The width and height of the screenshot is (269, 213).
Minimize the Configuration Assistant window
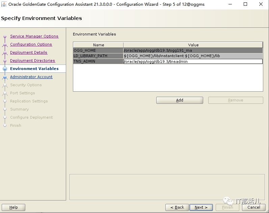pos(230,4)
